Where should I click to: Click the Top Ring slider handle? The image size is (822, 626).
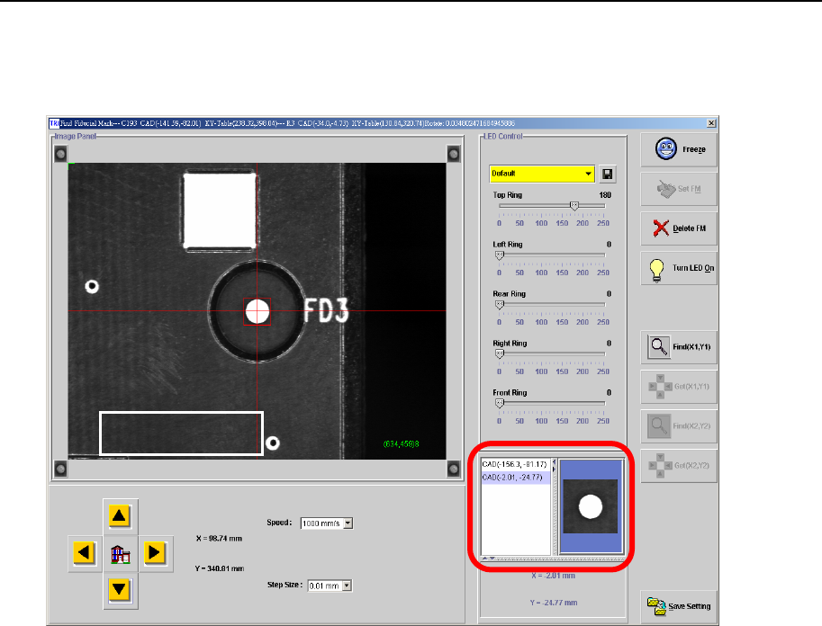[574, 205]
